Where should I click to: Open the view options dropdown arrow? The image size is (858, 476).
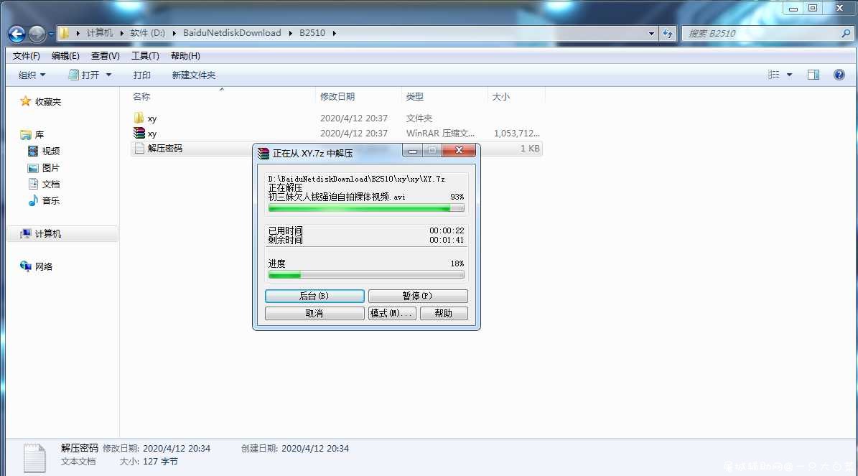coord(789,75)
